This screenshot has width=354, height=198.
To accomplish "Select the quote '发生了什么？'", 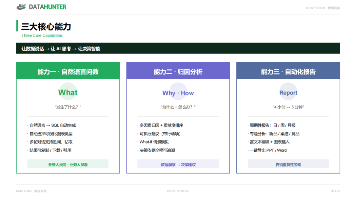I will tap(68, 107).
